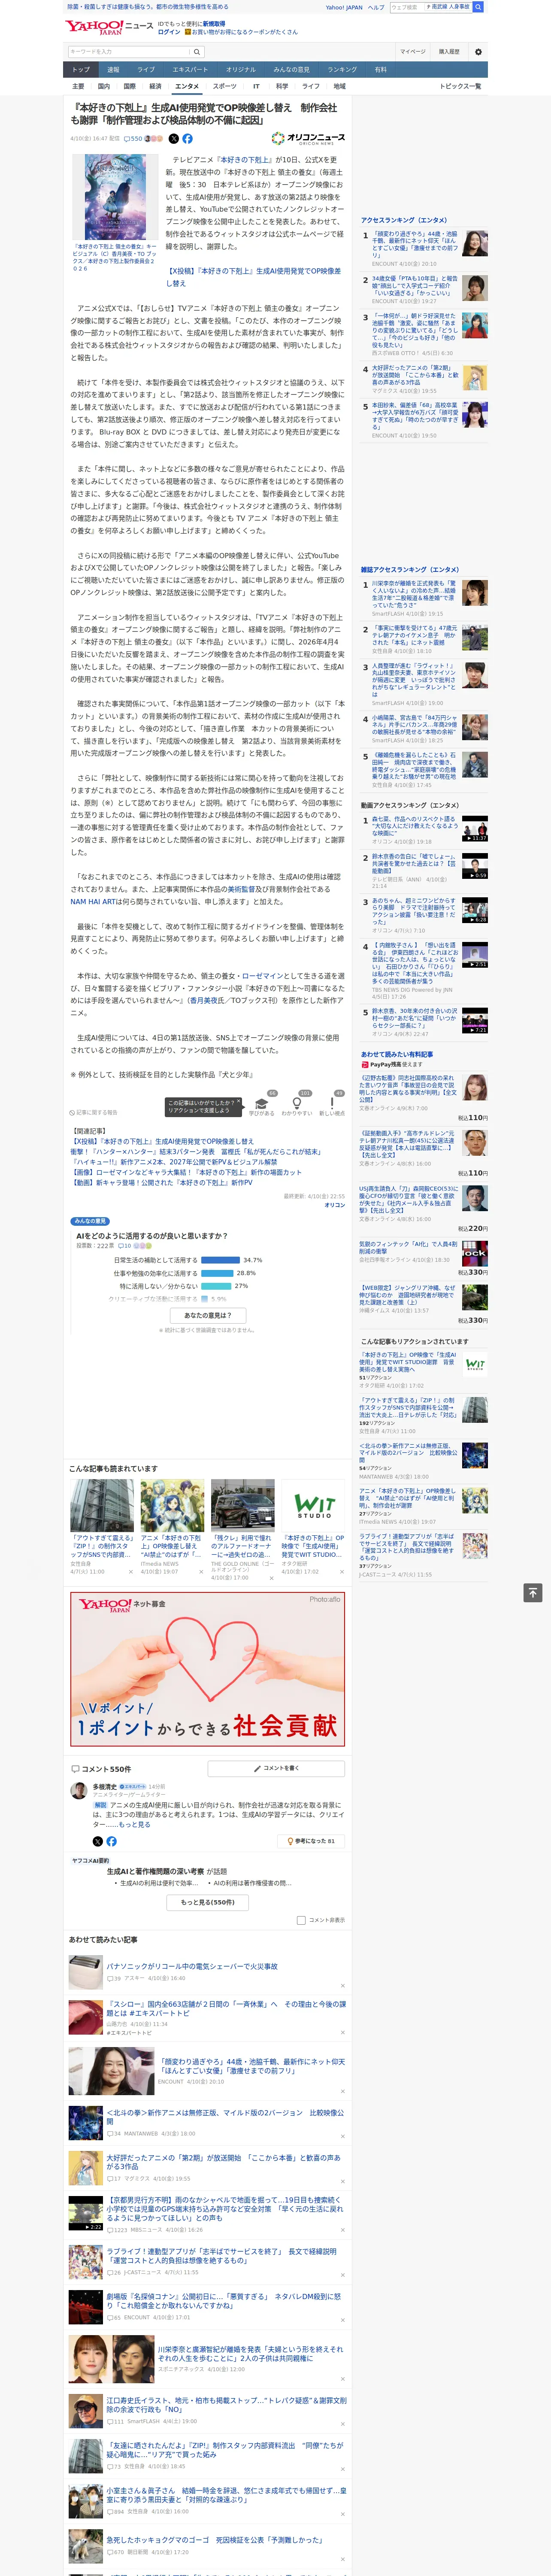This screenshot has height=2576, width=551.
Task: Share the article on X below the headline
Action: [174, 139]
